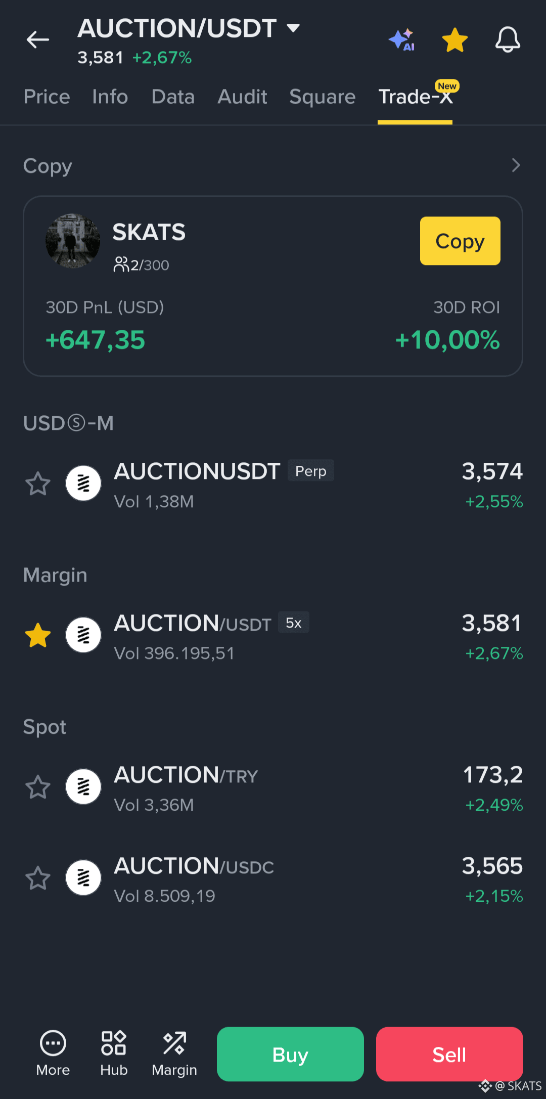
Task: Favorite the AUCTIONUSDT Perp pair
Action: click(x=38, y=483)
